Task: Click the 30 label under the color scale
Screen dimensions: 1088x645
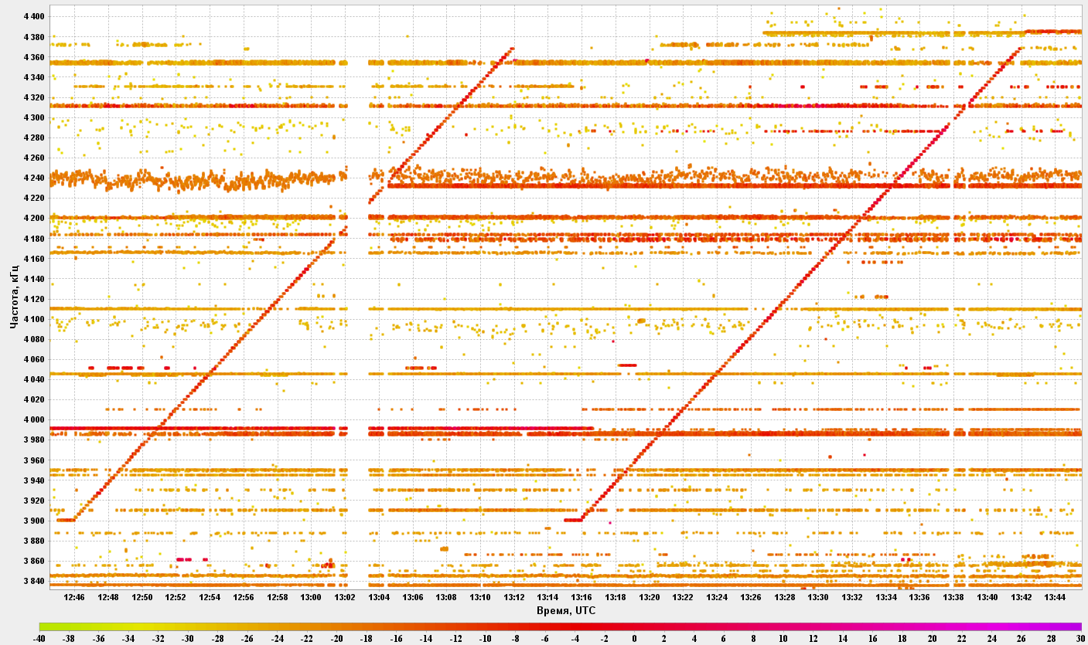Action: coord(1081,639)
